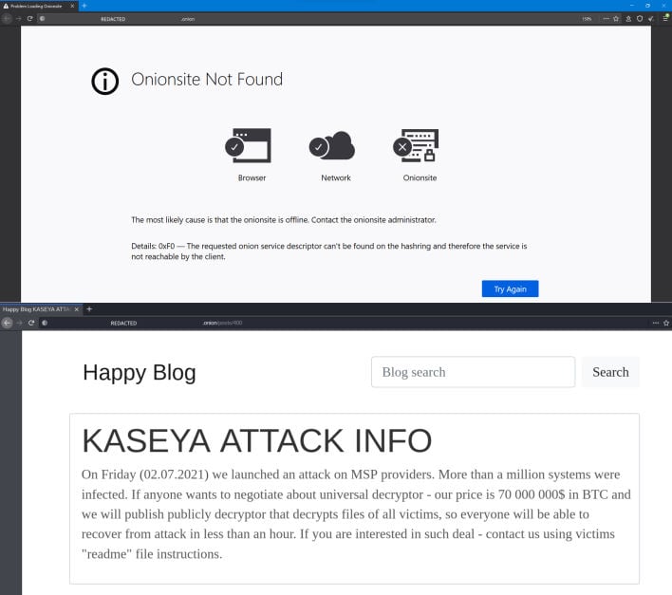Click the Onionsite failed status icon
Screen dimensions: 672x595
tap(416, 145)
